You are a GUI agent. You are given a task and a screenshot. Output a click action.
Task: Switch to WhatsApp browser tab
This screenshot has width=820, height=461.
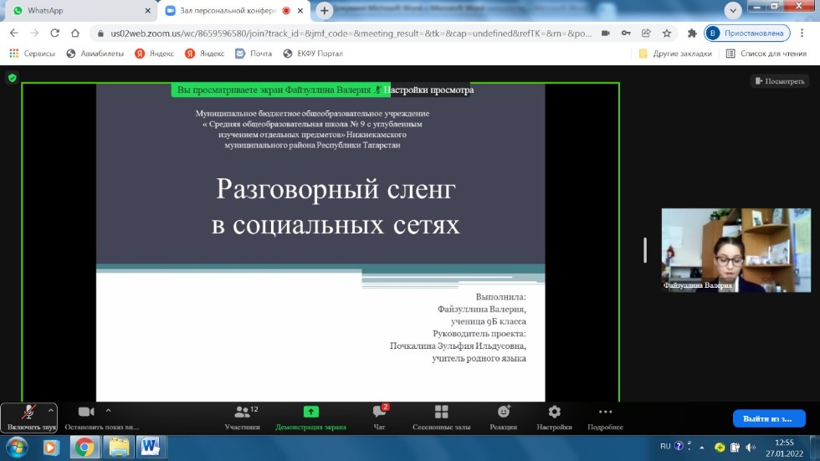79,10
